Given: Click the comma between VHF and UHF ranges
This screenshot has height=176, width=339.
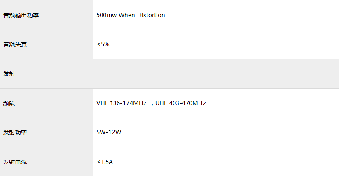Looking at the screenshot, I should 152,104.
